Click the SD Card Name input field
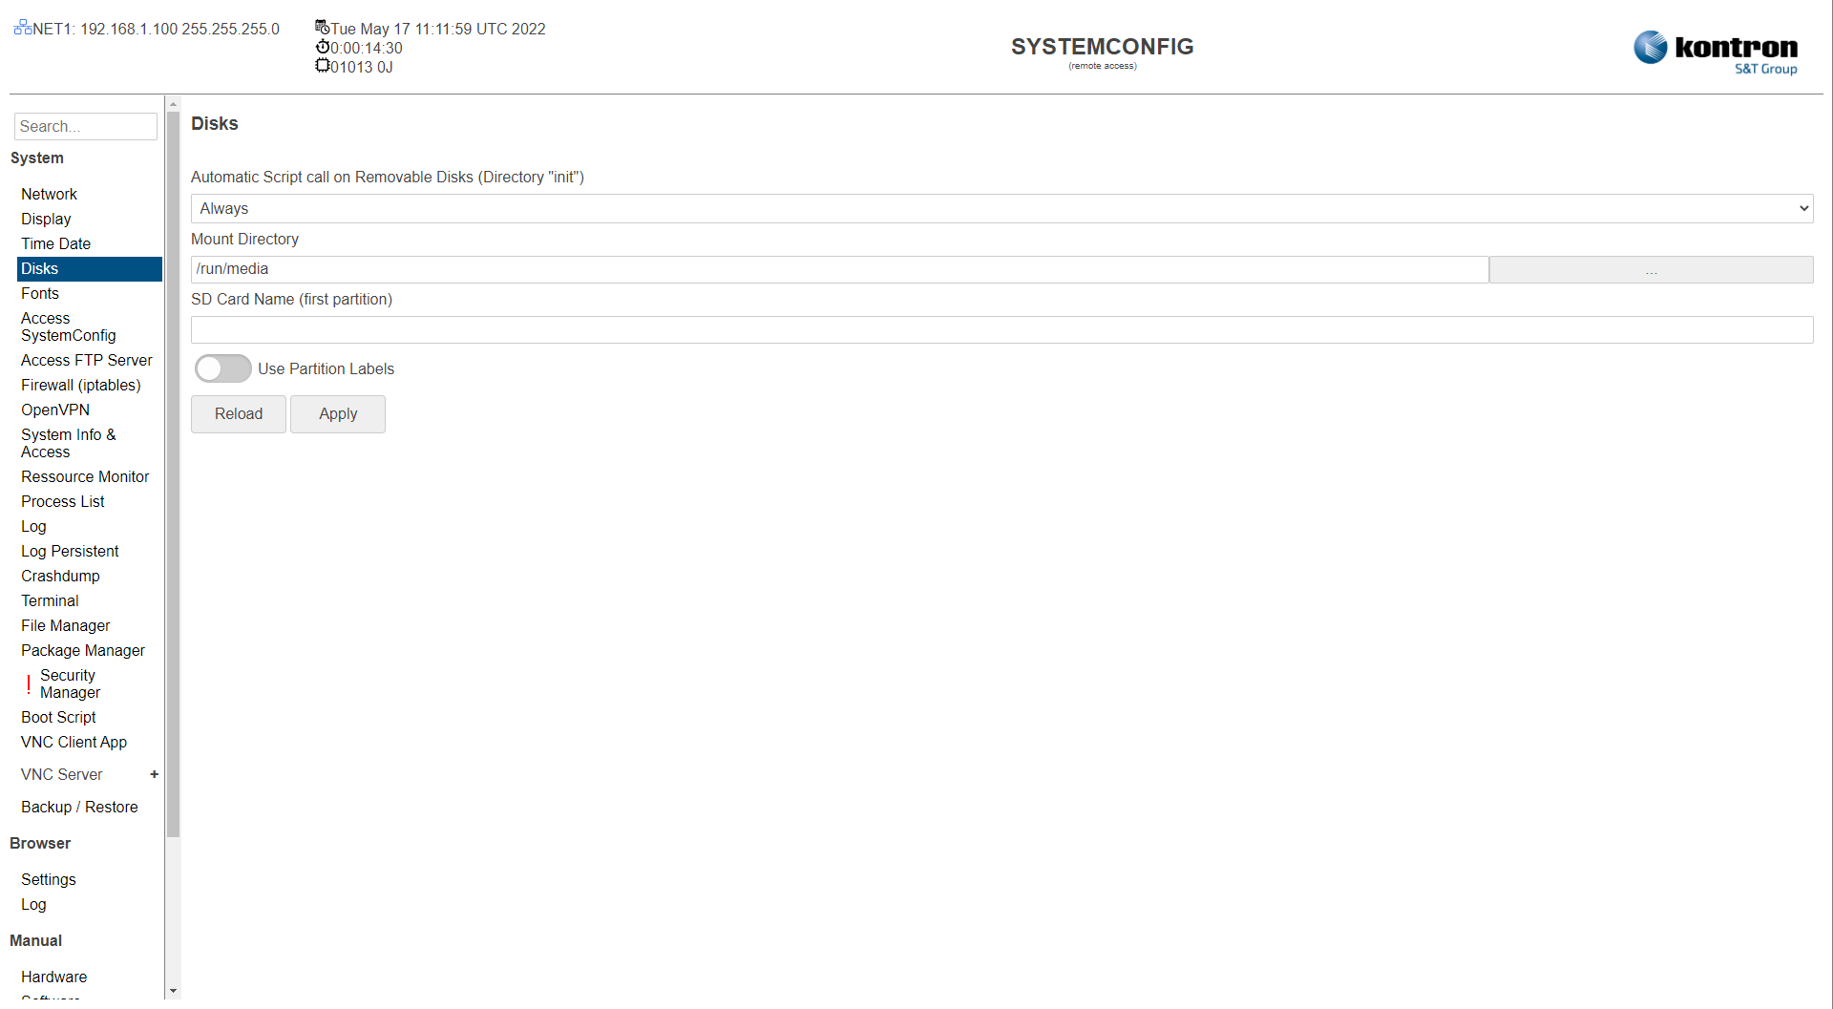 1001,329
